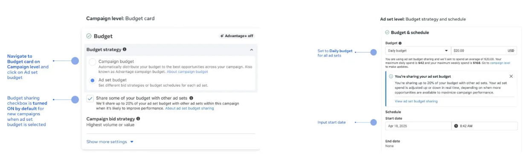Open About ad set budget sharing link
This screenshot has height=155, width=531.
pos(190,108)
